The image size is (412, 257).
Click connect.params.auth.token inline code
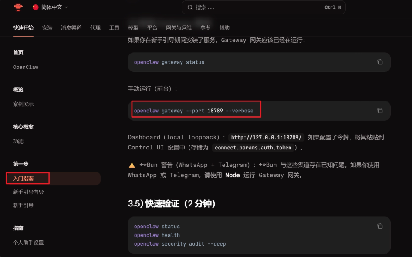coord(253,148)
